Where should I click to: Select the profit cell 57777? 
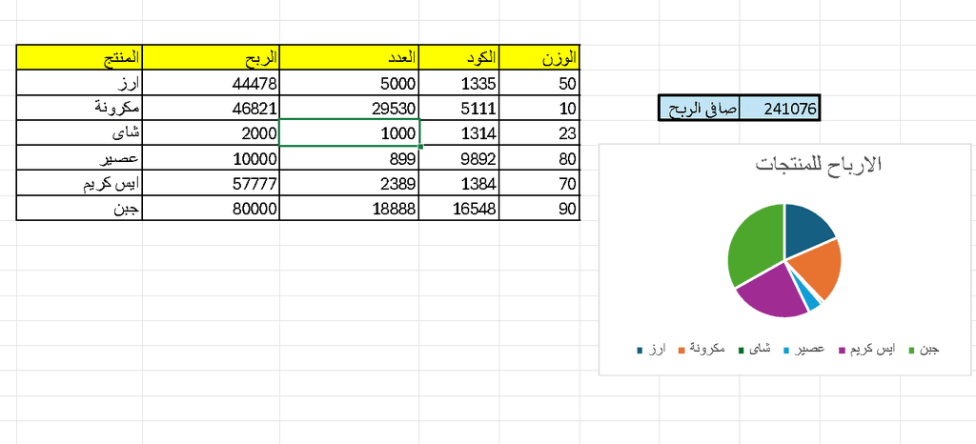tap(211, 183)
